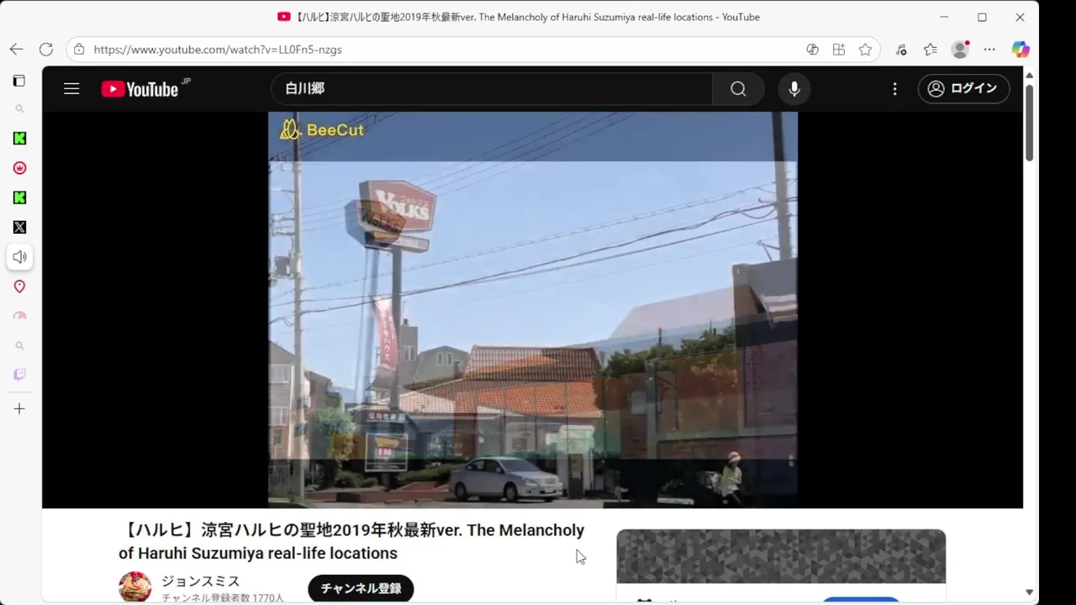Add this page to favorites with the star
This screenshot has height=605, width=1076.
tap(865, 50)
